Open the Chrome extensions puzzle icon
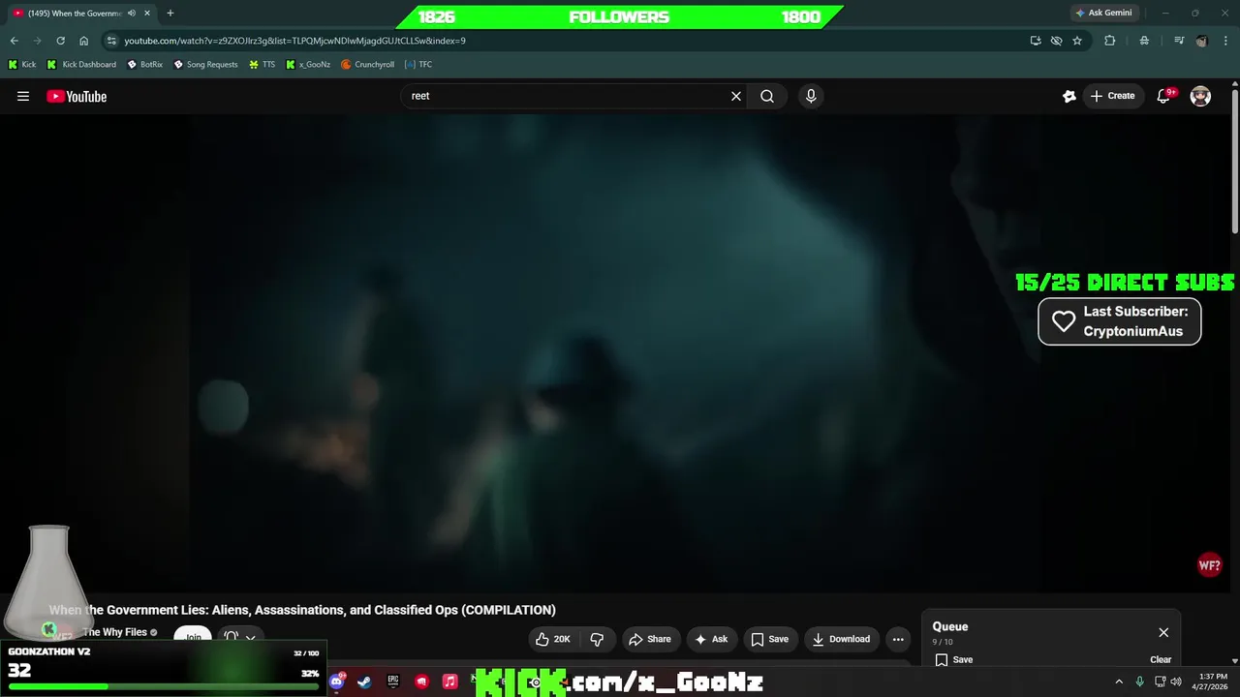This screenshot has height=697, width=1240. (x=1110, y=41)
